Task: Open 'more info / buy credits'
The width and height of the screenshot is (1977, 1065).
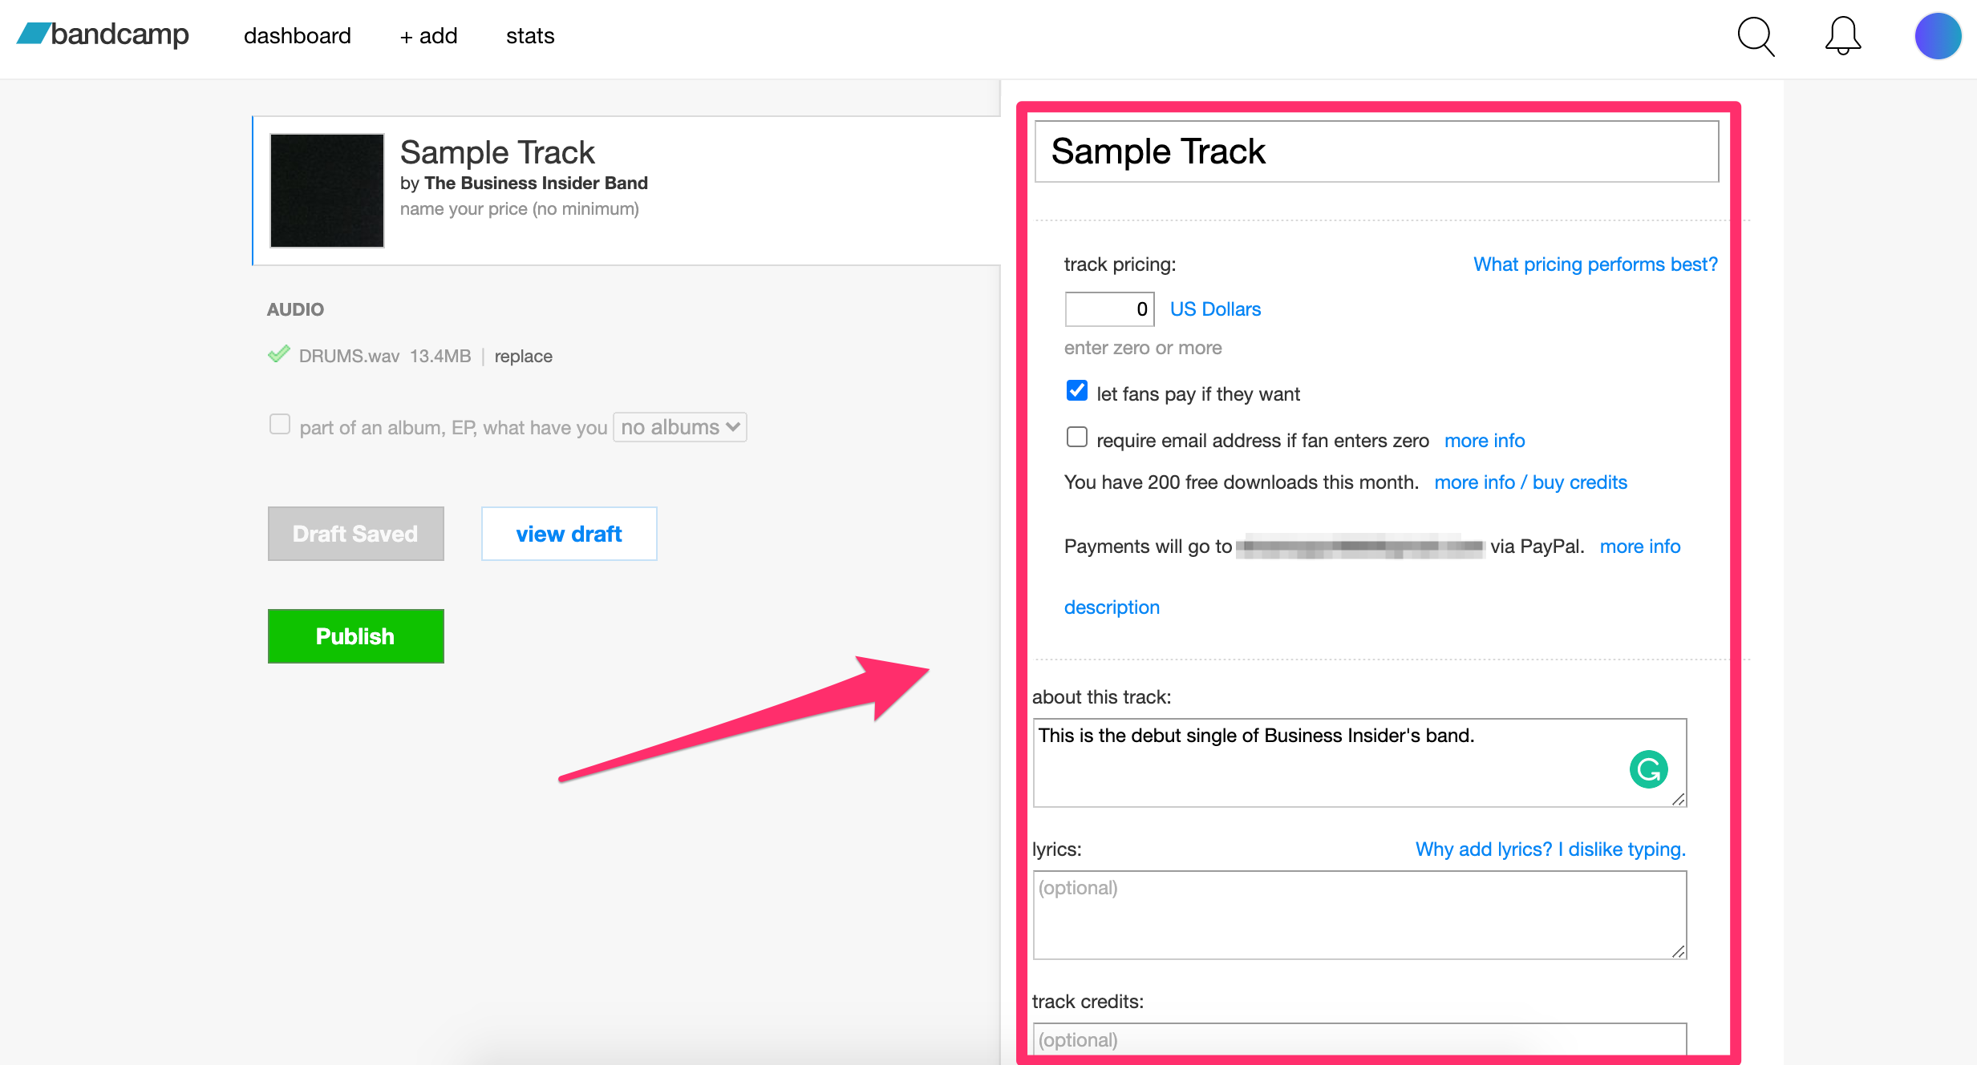Action: (1530, 482)
